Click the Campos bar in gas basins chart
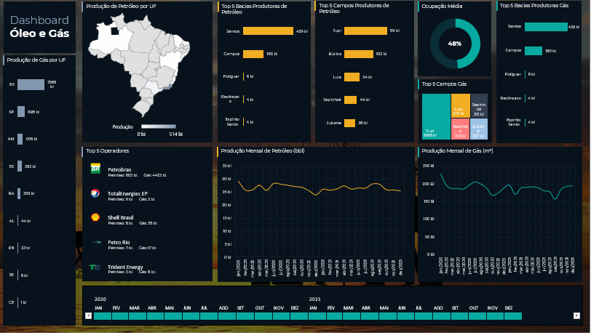Image resolution: width=591 pixels, height=335 pixels. [534, 51]
